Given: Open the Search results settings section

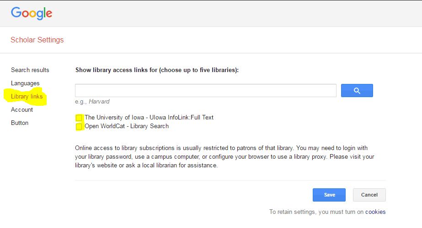Looking at the screenshot, I should 30,70.
